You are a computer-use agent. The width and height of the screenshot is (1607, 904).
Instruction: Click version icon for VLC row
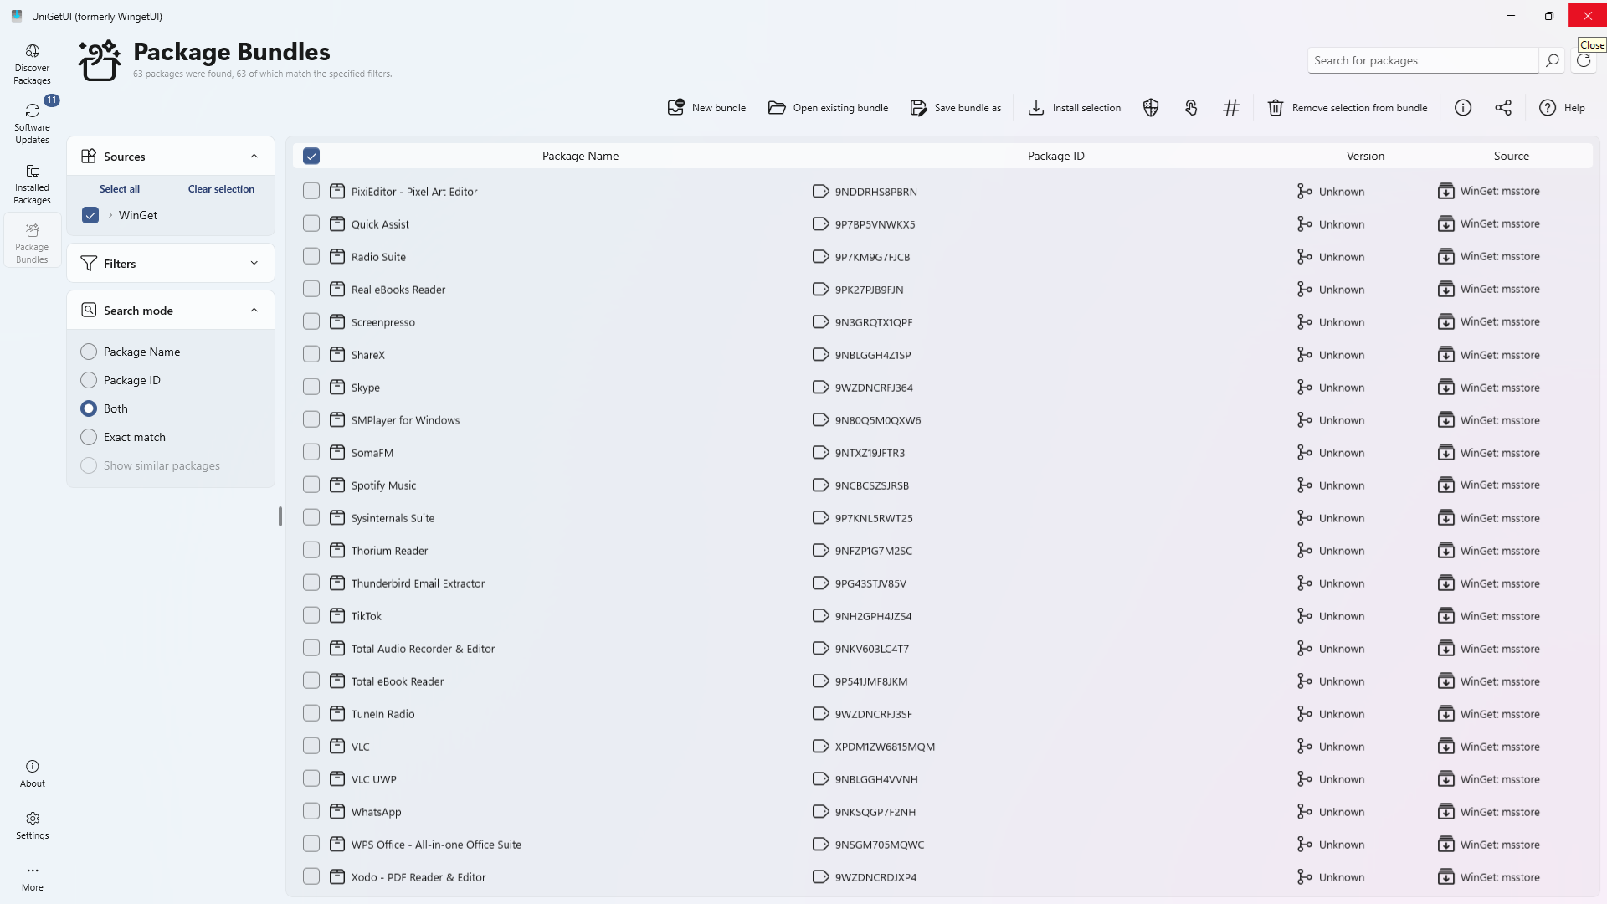coord(1304,747)
